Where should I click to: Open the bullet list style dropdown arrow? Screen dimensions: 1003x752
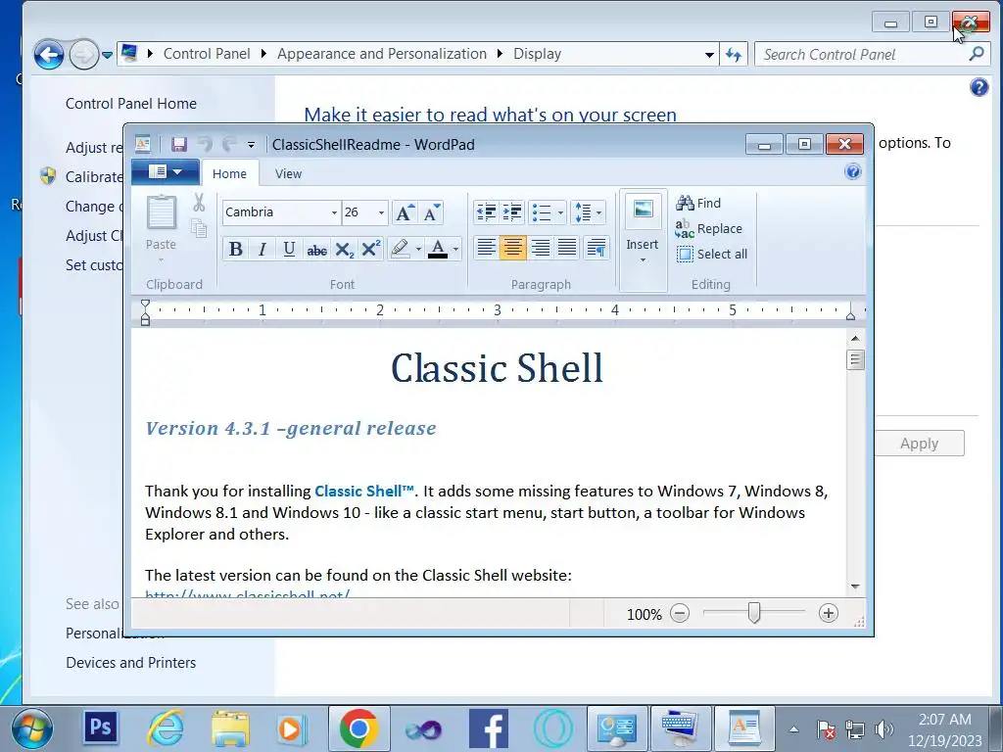point(560,212)
